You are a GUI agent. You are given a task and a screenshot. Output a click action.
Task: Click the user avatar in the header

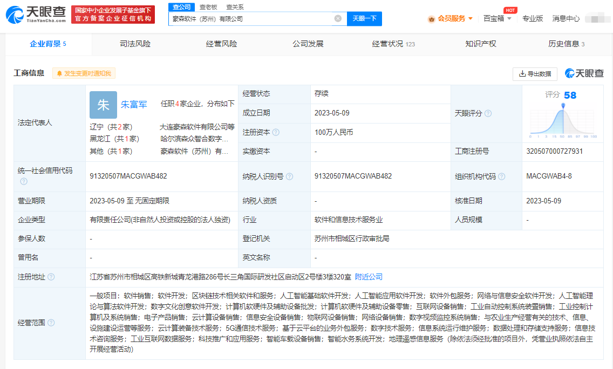[x=597, y=18]
